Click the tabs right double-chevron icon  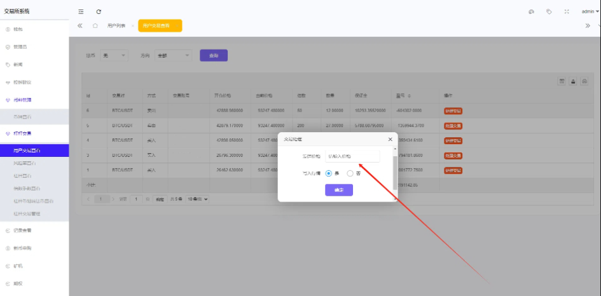pos(588,25)
